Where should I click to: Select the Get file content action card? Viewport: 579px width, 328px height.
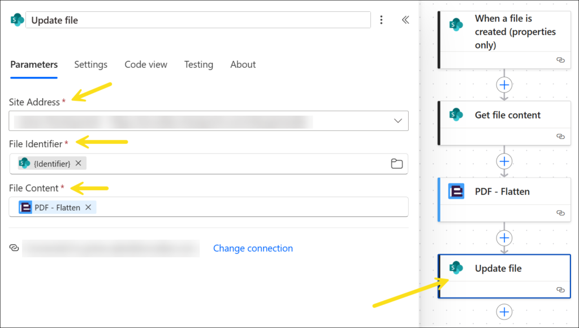[x=507, y=115]
